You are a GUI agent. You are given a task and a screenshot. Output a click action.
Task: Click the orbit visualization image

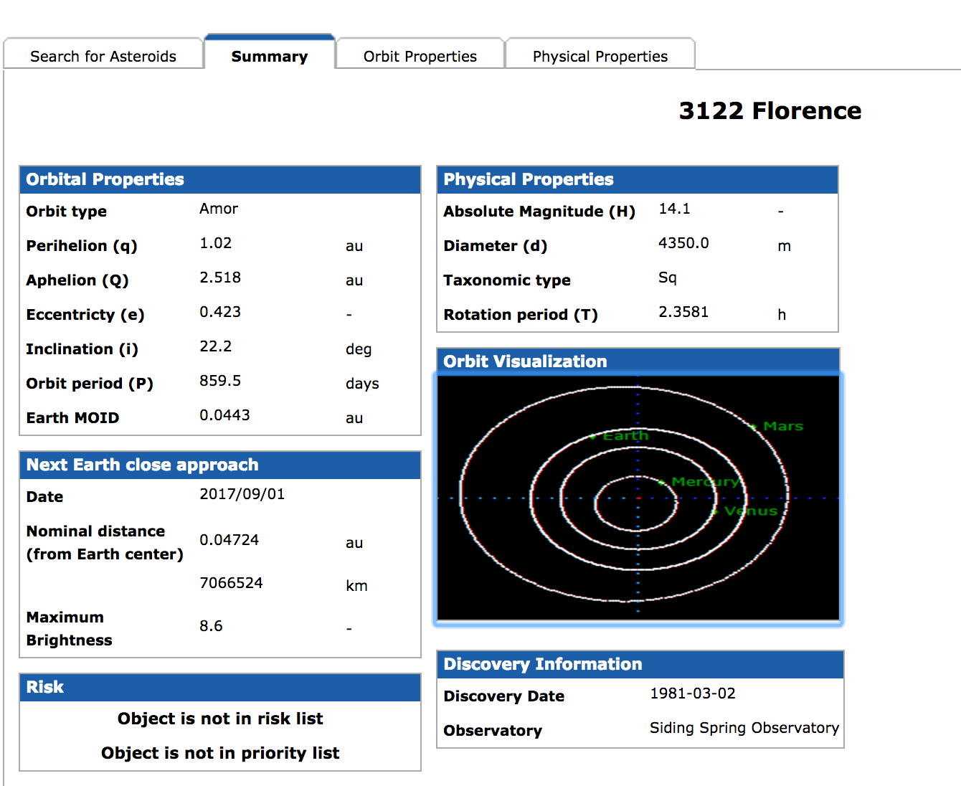[x=638, y=498]
